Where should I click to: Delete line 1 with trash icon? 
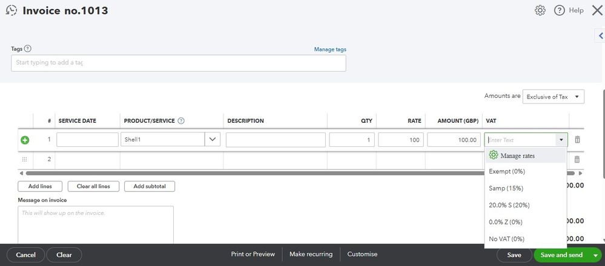pos(577,140)
